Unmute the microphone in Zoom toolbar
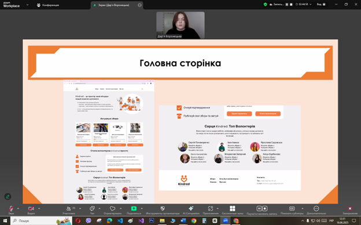 (x=11, y=208)
